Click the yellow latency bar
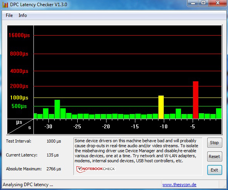228x190 pixels. [x=161, y=107]
